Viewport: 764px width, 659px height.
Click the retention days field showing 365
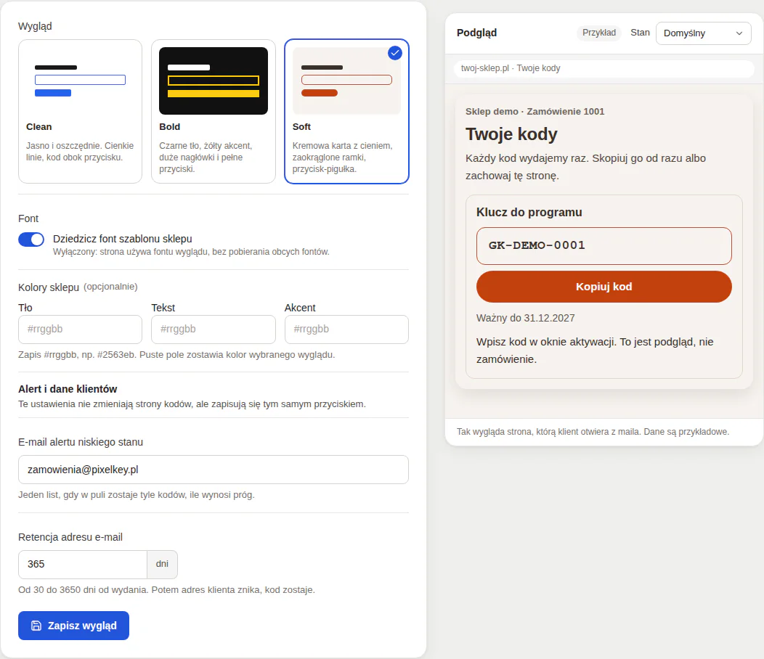(x=83, y=565)
